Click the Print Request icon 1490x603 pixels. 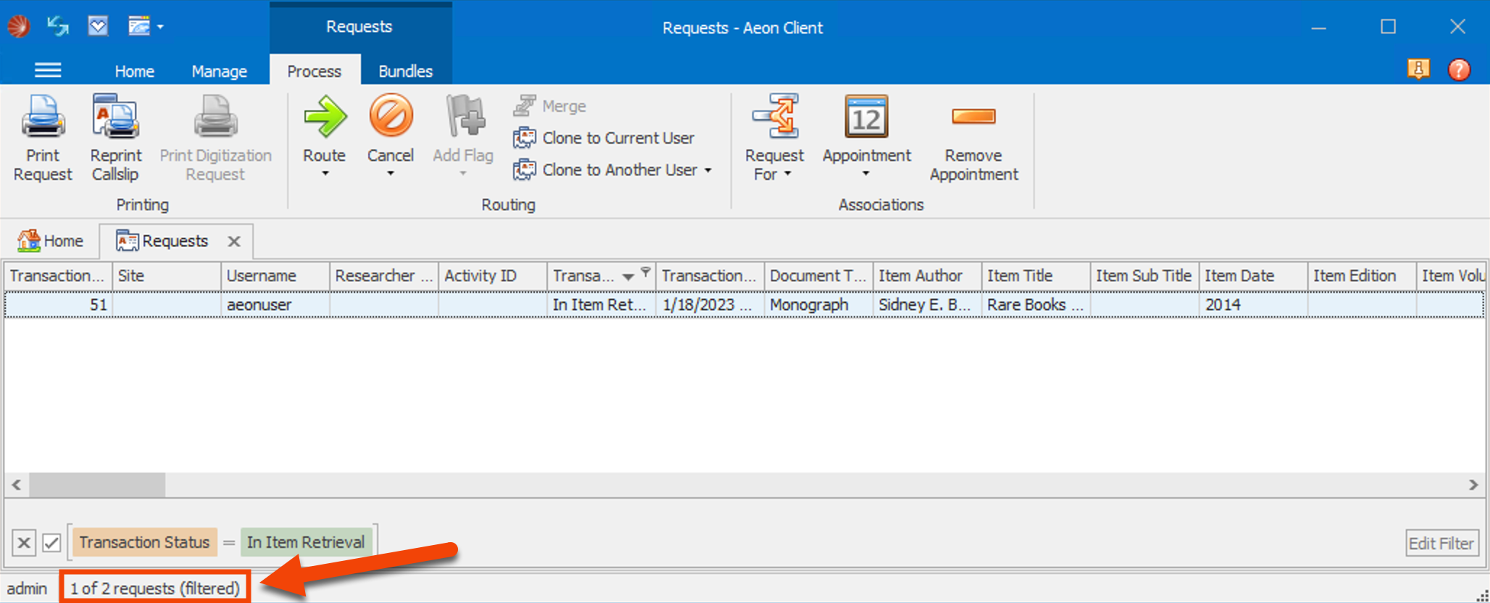[43, 118]
